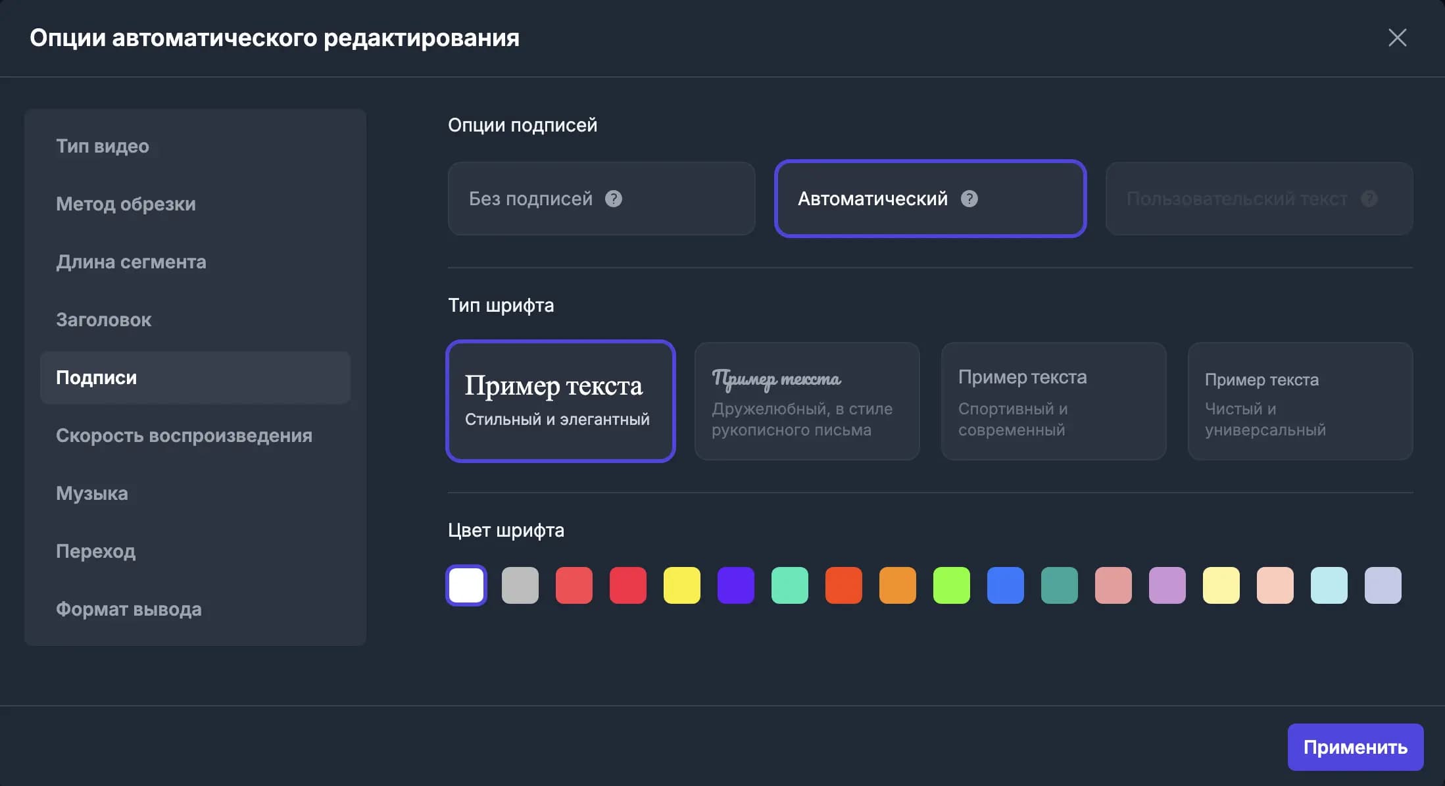Pick the handwritten Дружелюбный font style

pyautogui.click(x=806, y=401)
